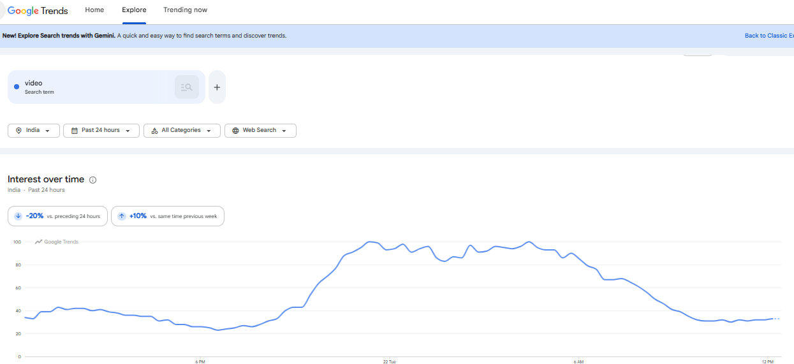Image resolution: width=794 pixels, height=364 pixels.
Task: Select the Explore tab
Action: (134, 10)
